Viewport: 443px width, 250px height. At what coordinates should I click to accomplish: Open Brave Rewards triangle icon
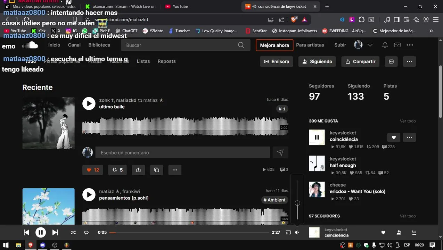pos(304,20)
